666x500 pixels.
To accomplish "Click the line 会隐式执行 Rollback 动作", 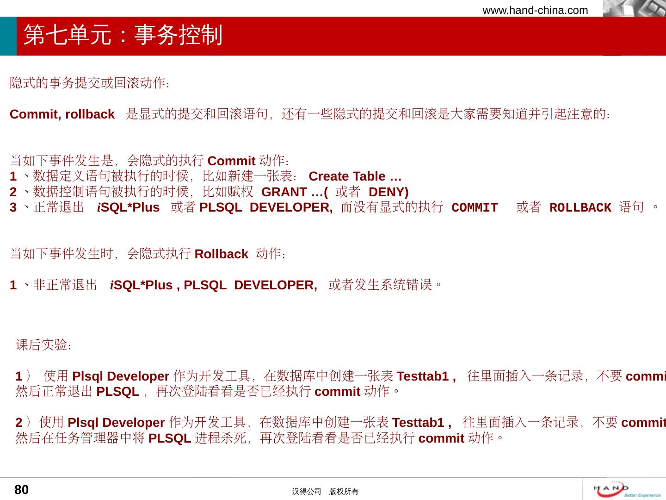I will click(148, 254).
